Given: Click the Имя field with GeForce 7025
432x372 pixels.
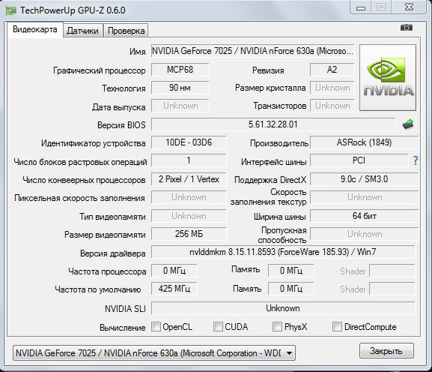Looking at the screenshot, I should (x=252, y=51).
